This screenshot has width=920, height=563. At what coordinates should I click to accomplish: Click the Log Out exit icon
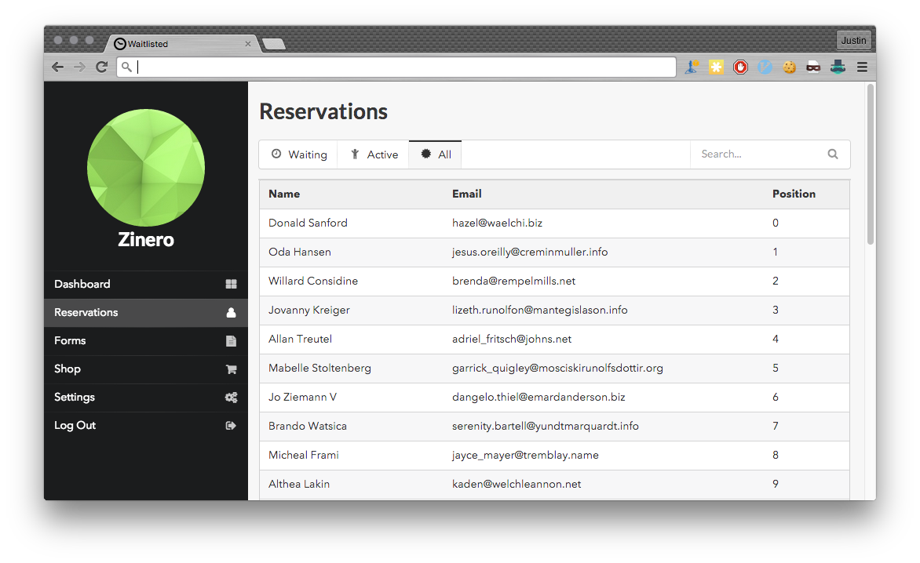click(231, 425)
